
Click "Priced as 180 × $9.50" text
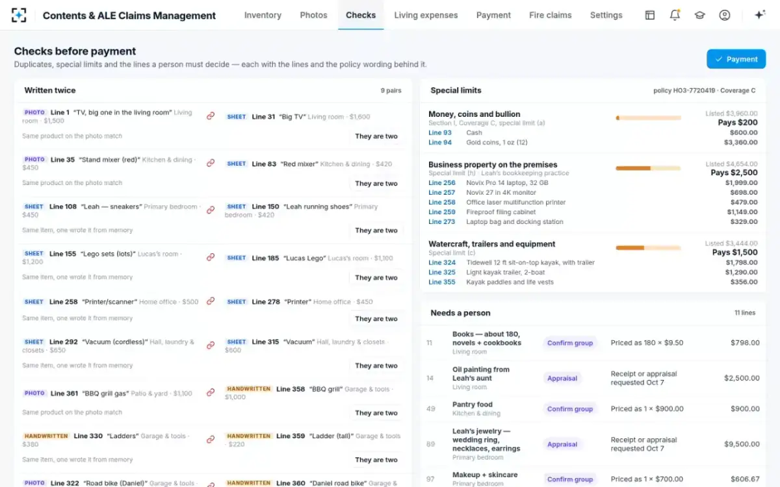647,343
